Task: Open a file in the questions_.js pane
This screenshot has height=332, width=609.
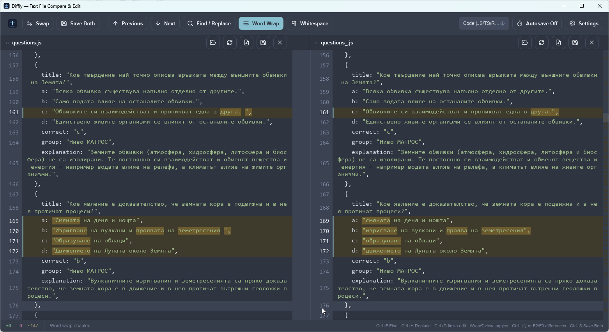Action: tap(525, 43)
